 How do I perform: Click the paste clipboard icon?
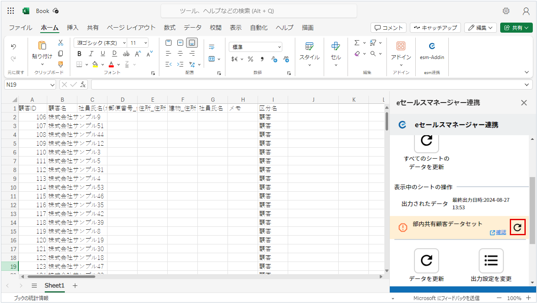[42, 46]
